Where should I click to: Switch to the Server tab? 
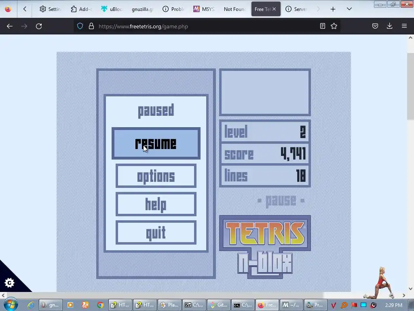pos(296,9)
